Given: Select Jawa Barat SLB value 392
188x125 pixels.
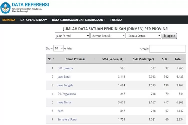Looking at the screenshot, I should (166, 77).
